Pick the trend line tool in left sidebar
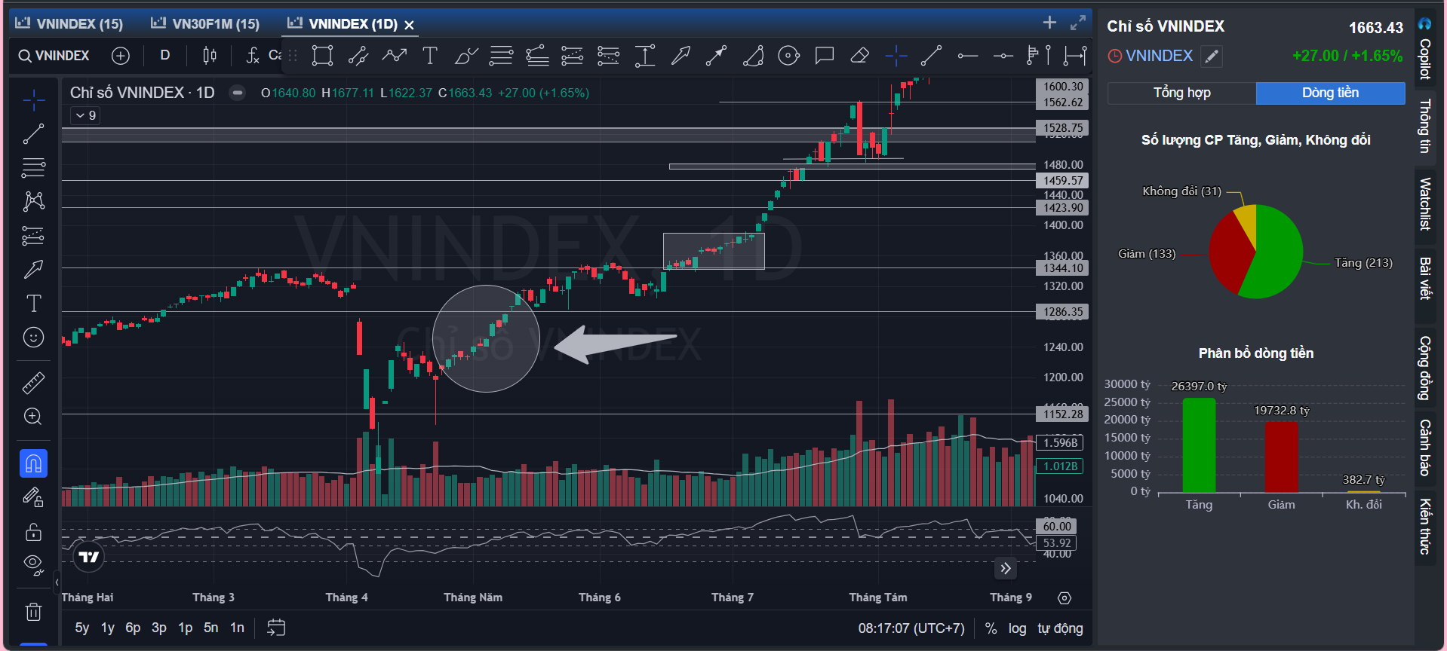The height and width of the screenshot is (651, 1447). [33, 134]
